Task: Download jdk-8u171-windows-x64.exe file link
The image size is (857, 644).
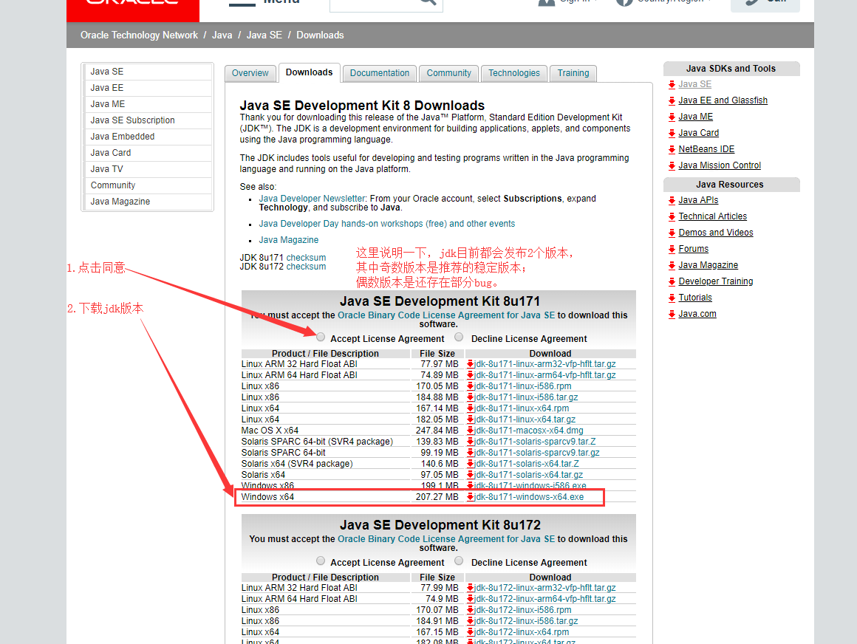Action: (528, 497)
